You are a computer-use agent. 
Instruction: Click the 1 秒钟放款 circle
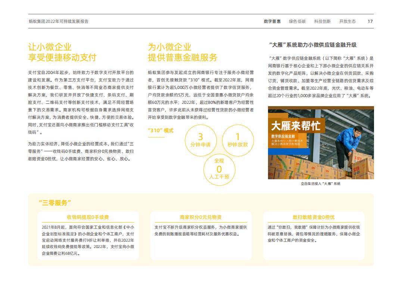[x=238, y=140]
